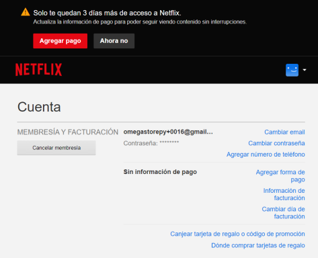The height and width of the screenshot is (258, 318).
Task: Click Agregar número de teléfono link
Action: [266, 155]
